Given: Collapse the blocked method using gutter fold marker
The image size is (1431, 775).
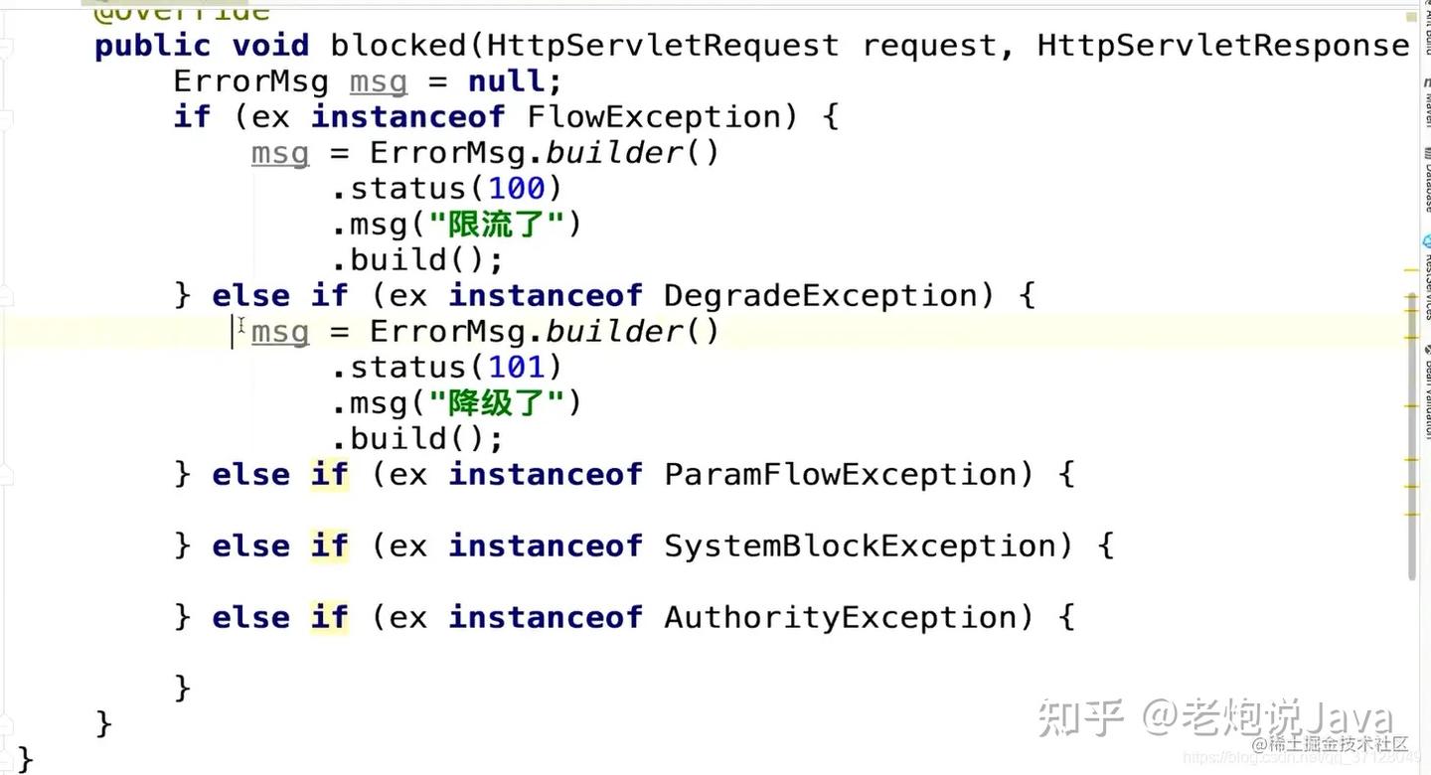Looking at the screenshot, I should click(x=8, y=47).
